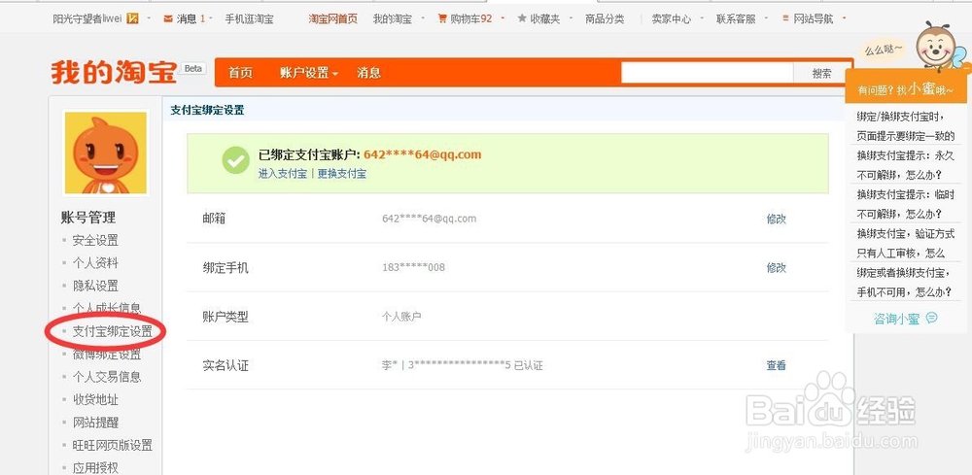The width and height of the screenshot is (972, 475).
Task: Expand the 卖家中心 dropdown
Action: (701, 17)
